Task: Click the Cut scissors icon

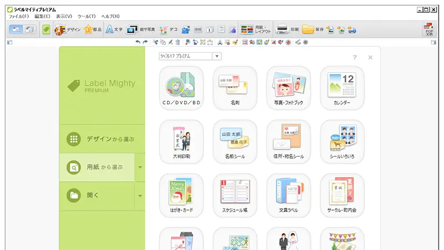Action: tap(155, 42)
